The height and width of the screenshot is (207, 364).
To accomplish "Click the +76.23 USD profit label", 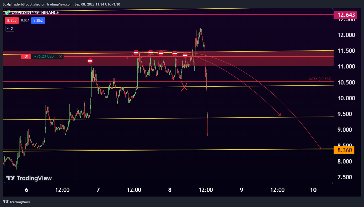I will pyautogui.click(x=44, y=56).
